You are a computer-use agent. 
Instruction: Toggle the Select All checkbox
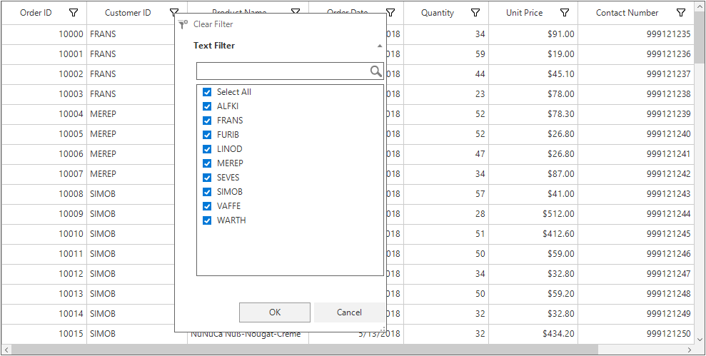pyautogui.click(x=207, y=92)
